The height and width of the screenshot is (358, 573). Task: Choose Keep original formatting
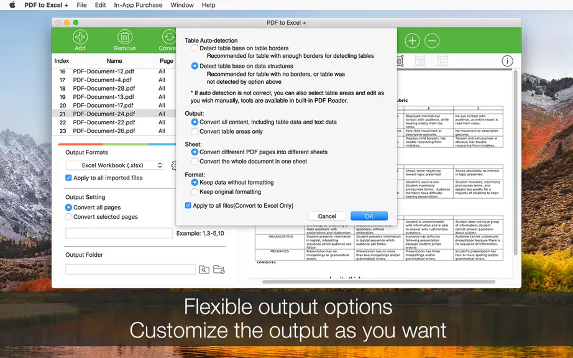(195, 192)
